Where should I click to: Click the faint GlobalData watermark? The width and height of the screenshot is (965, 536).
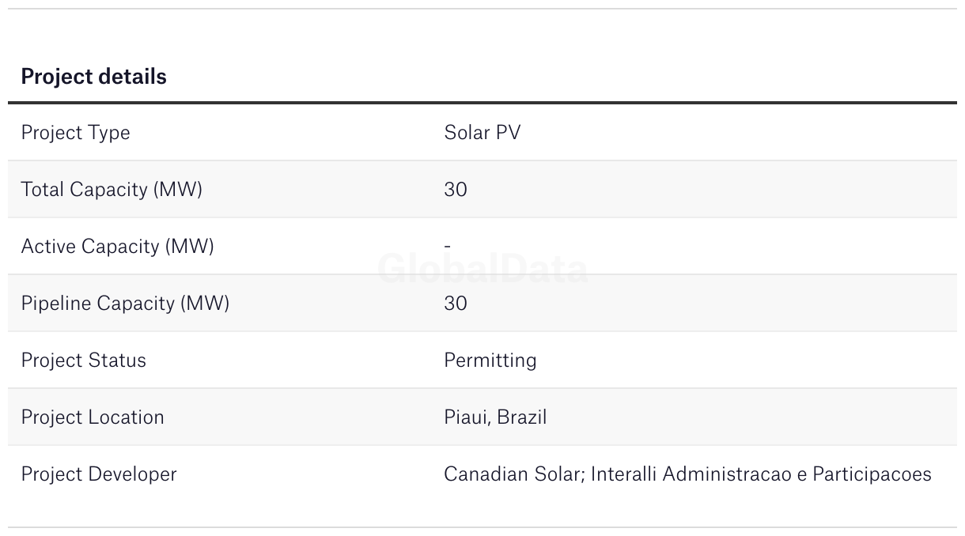tap(482, 270)
